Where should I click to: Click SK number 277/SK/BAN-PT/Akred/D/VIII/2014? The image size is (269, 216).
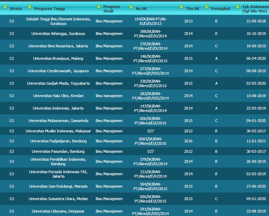150,71
